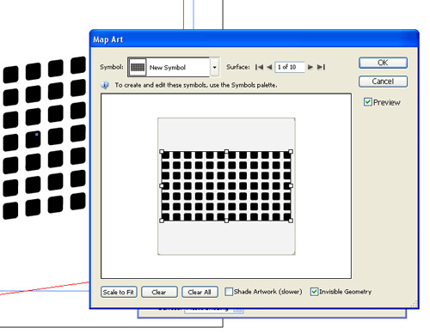Toggle the Preview checkbox
Viewport: 430px width, 333px height.
[367, 102]
